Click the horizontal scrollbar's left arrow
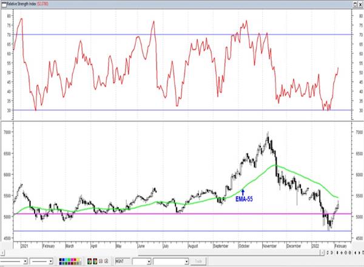364x267 pixels. coord(2,253)
